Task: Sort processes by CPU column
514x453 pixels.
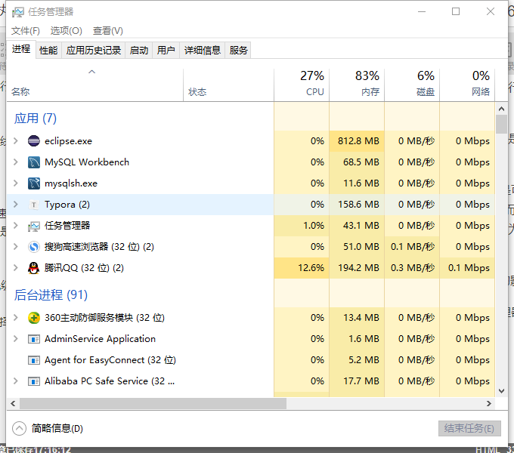Action: coord(302,85)
